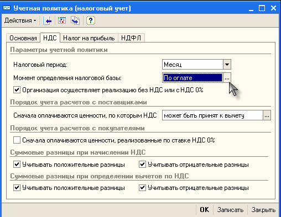Click the double blue arrows document icon
The image size is (281, 217).
click(x=75, y=20)
